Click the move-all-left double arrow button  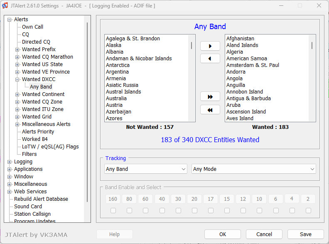click(x=210, y=110)
